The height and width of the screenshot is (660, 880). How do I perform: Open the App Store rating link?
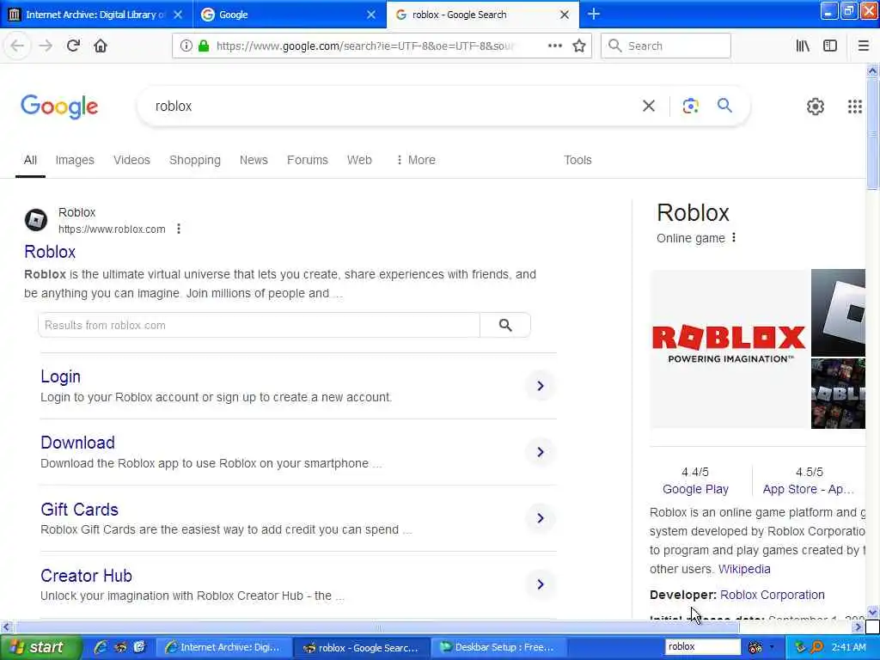pos(808,489)
